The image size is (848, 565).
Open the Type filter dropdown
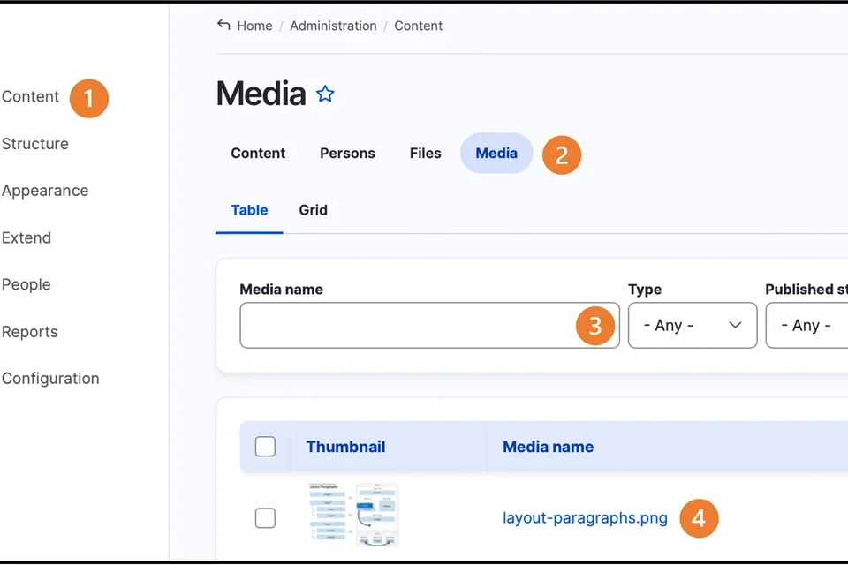coord(692,325)
